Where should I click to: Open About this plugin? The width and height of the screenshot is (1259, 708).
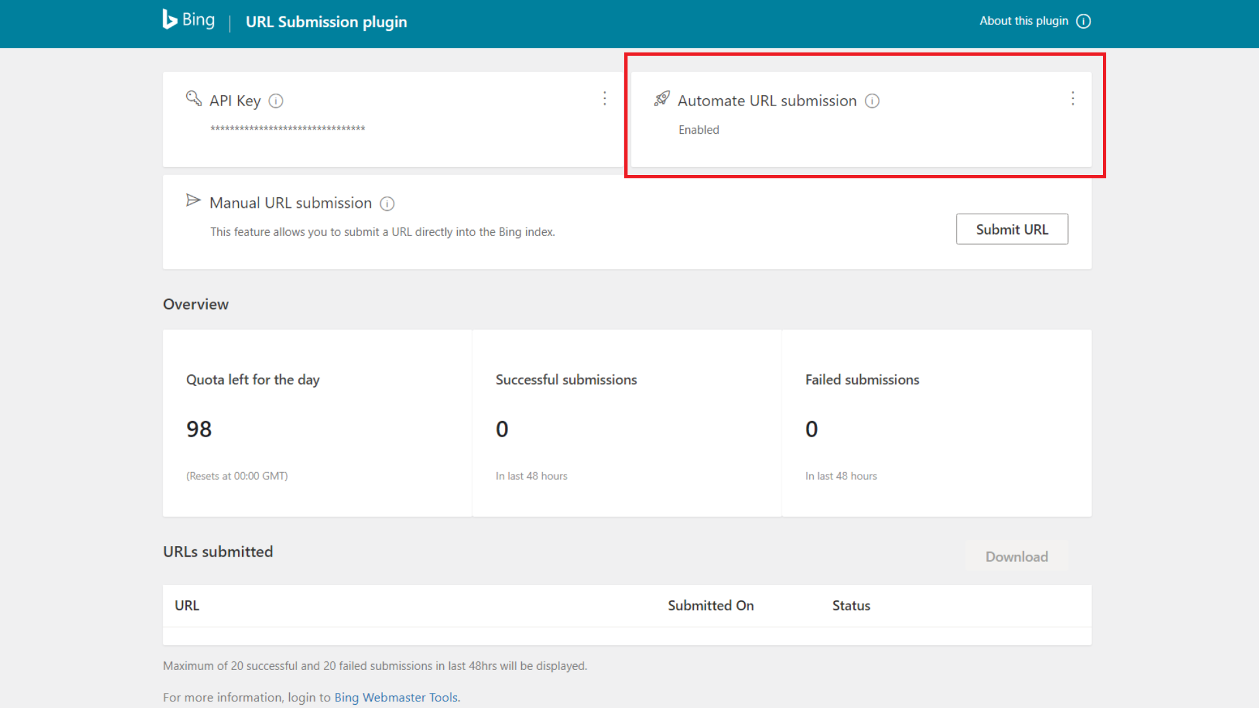coord(1024,21)
